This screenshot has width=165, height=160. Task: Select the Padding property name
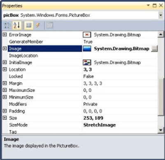(17, 111)
